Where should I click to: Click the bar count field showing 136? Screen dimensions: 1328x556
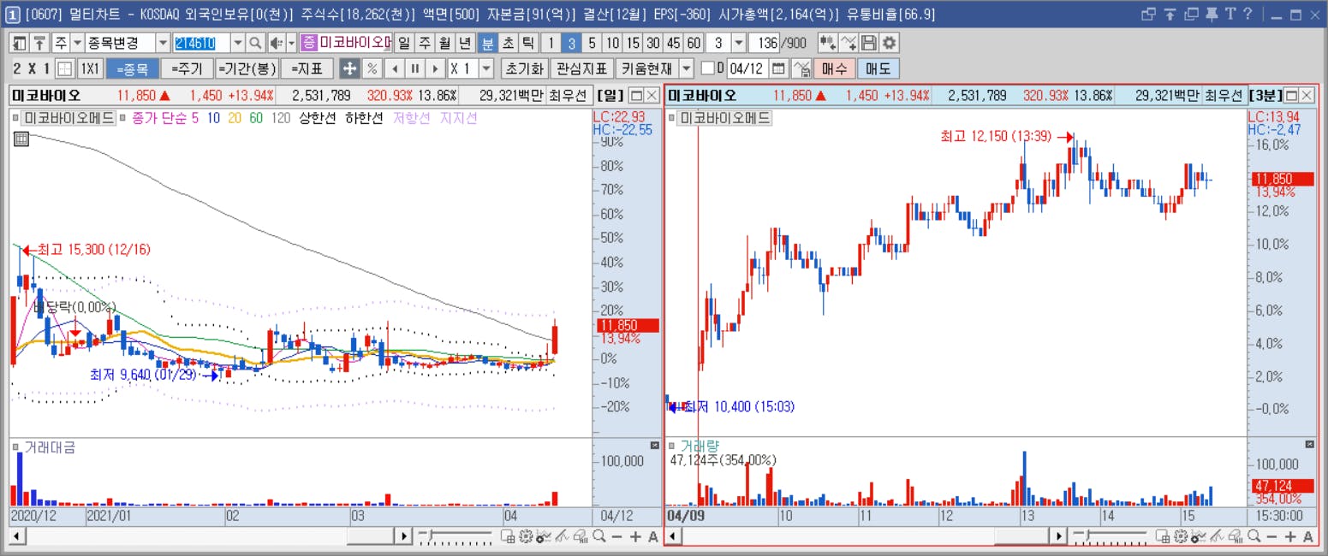pos(764,43)
